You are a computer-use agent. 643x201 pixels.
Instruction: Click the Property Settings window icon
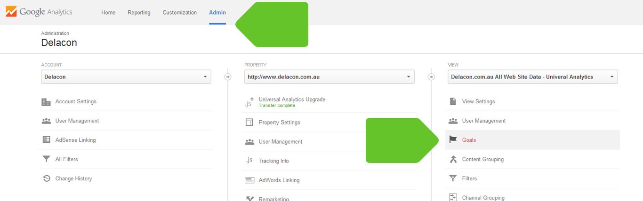coord(249,123)
